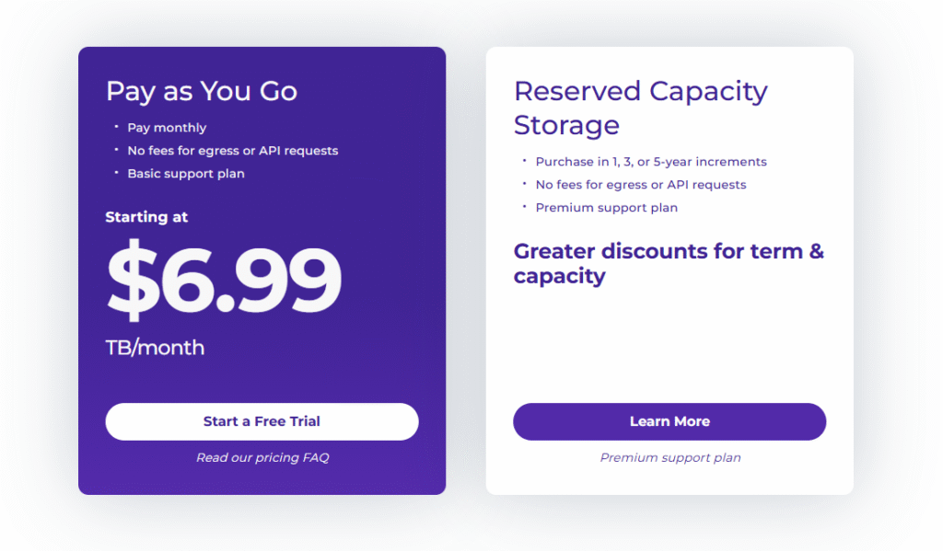Image resolution: width=943 pixels, height=551 pixels.
Task: Click the No fees for egress bullet on left card
Action: (x=233, y=149)
